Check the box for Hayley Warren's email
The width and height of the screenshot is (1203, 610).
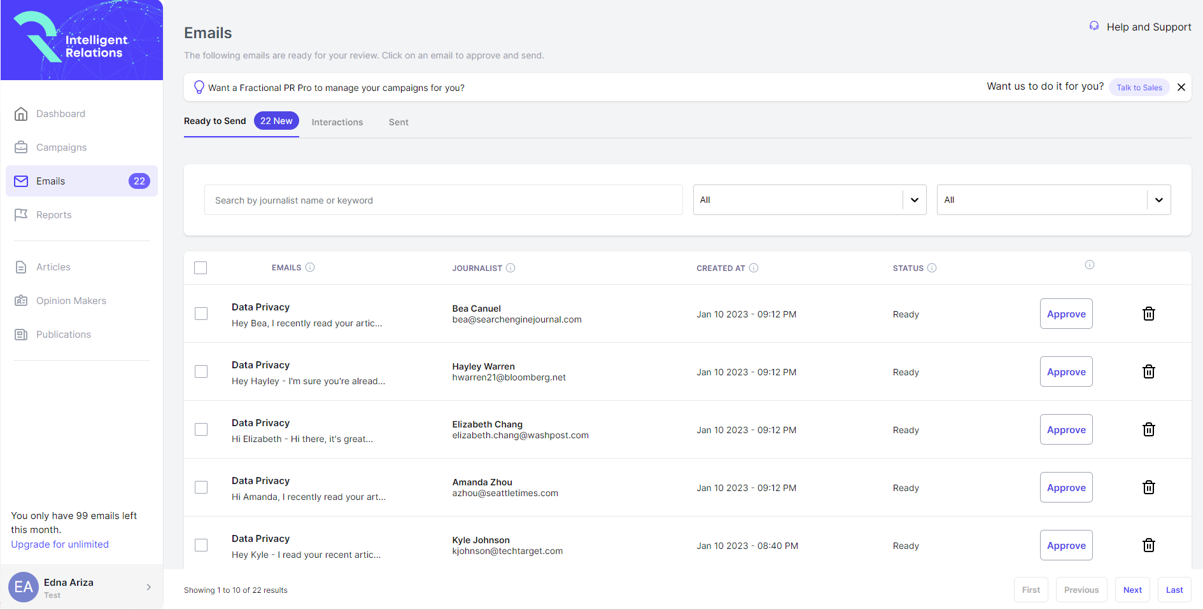pos(201,371)
